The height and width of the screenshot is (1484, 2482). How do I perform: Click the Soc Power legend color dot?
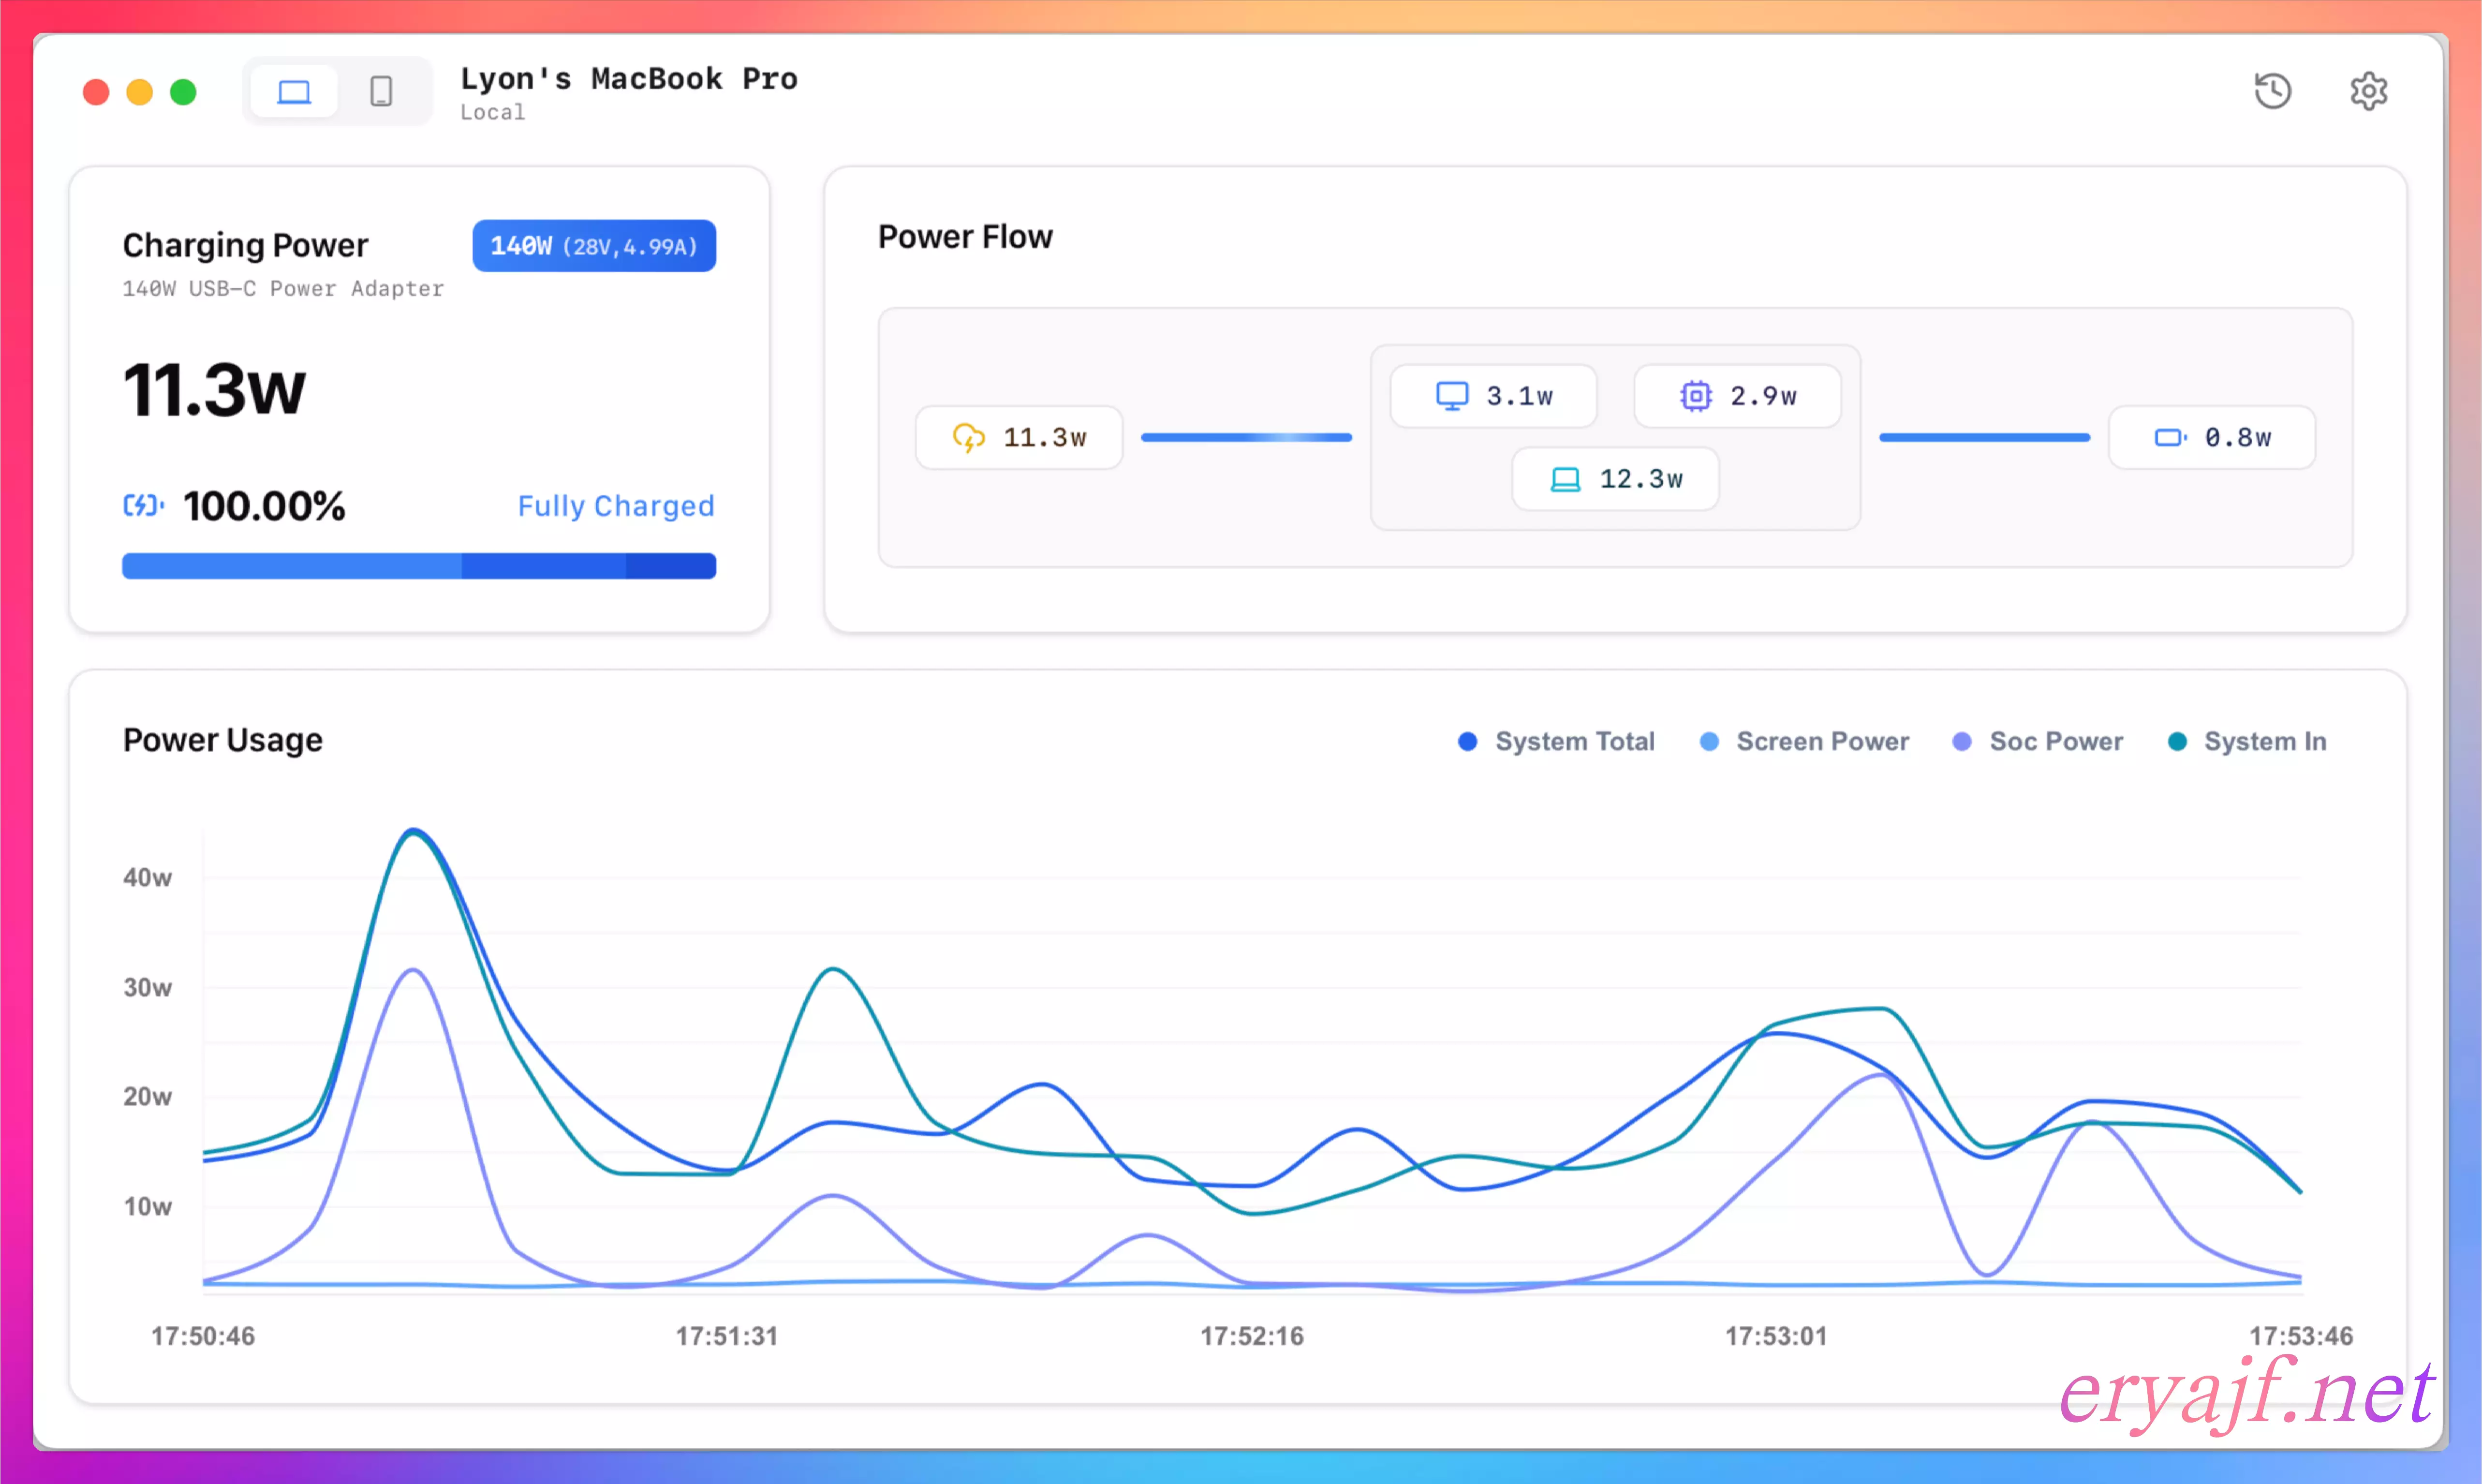(x=1961, y=741)
